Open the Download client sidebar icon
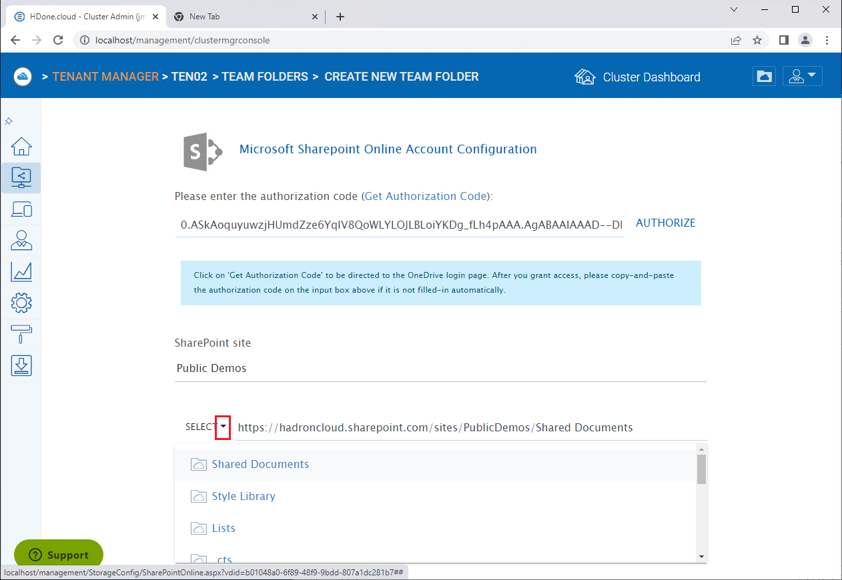 [21, 366]
